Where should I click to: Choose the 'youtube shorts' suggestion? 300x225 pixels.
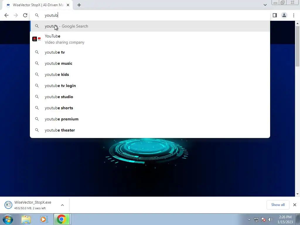[150, 108]
